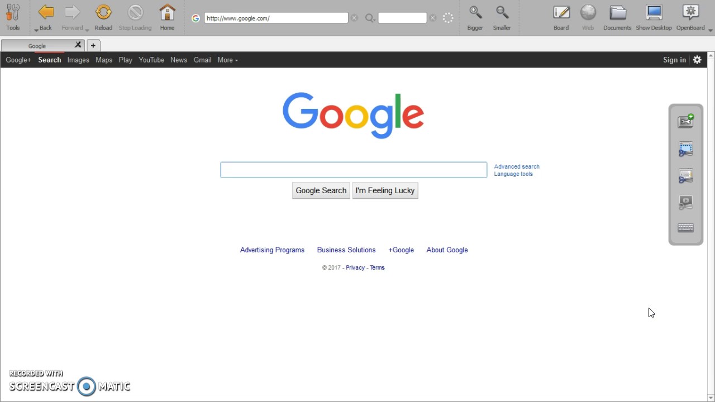Open the Privacy link

355,267
